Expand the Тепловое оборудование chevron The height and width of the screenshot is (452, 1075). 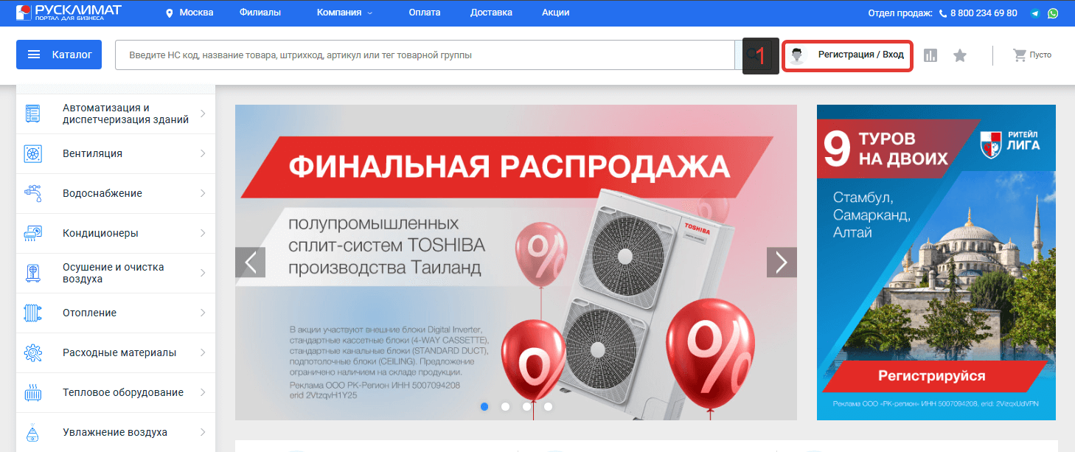coord(202,392)
